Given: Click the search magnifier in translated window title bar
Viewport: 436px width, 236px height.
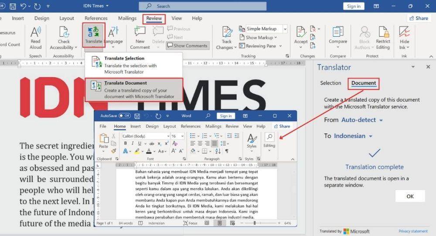Looking at the screenshot, I should coord(208,116).
